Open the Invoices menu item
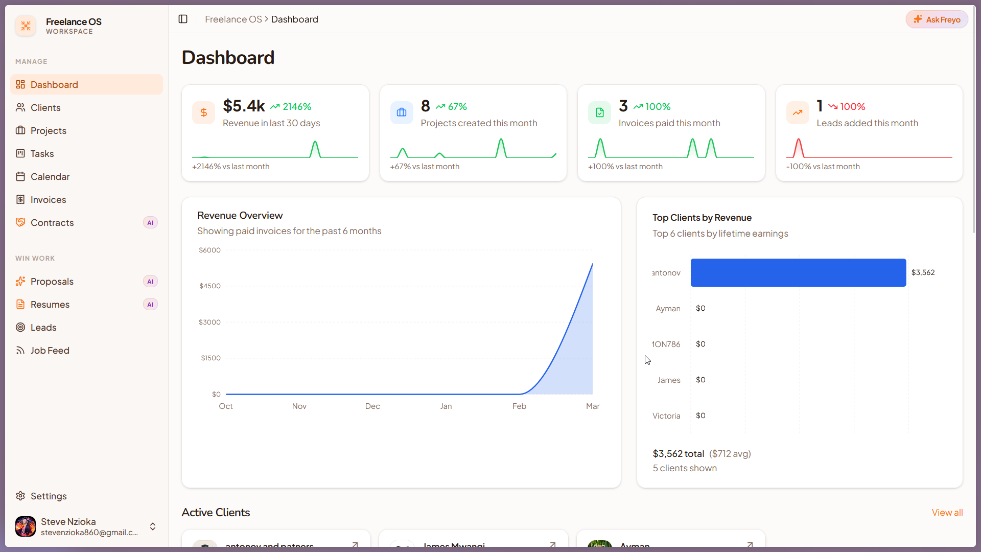Image resolution: width=981 pixels, height=552 pixels. tap(48, 200)
